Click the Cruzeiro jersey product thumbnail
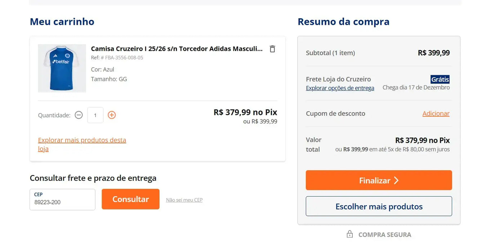The width and height of the screenshot is (491, 252). click(x=62, y=68)
